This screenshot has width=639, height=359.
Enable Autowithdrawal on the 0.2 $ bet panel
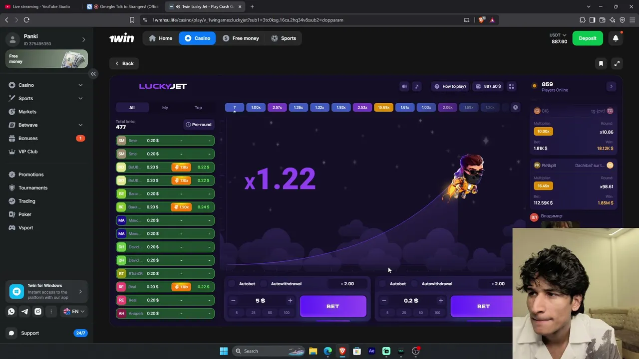pos(414,284)
